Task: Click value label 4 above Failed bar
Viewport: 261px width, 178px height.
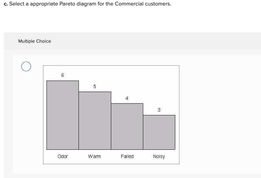Action: pyautogui.click(x=127, y=98)
